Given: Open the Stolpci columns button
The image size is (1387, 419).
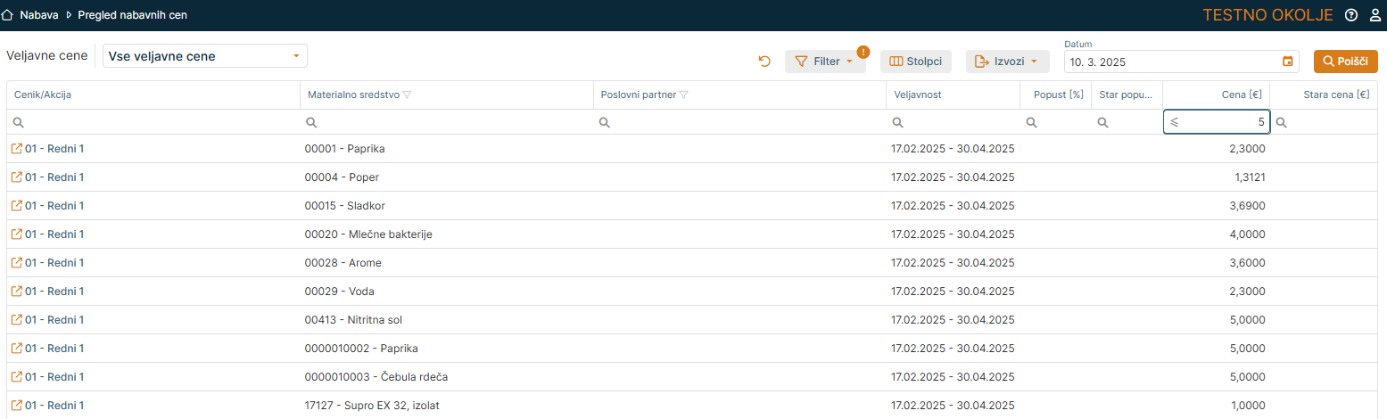Looking at the screenshot, I should [x=915, y=62].
